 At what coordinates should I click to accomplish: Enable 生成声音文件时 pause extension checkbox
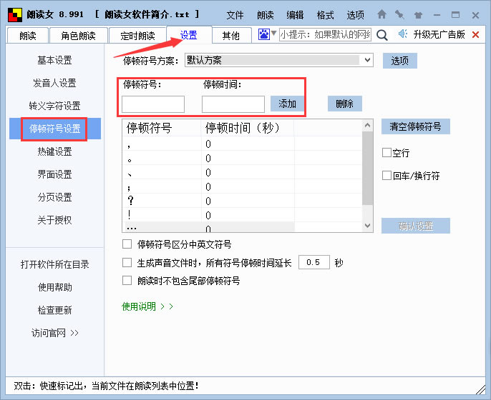127,263
